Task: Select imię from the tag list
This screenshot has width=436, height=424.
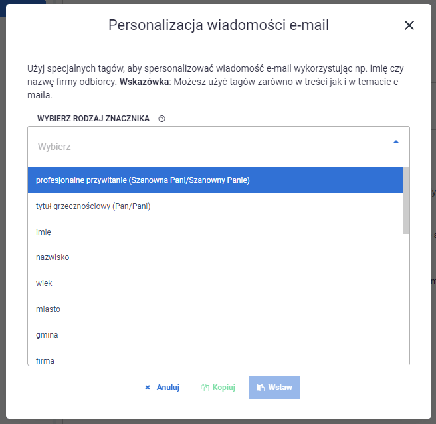Action: (x=215, y=232)
